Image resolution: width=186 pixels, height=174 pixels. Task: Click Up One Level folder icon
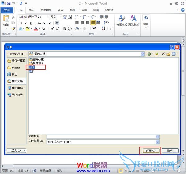point(157,54)
